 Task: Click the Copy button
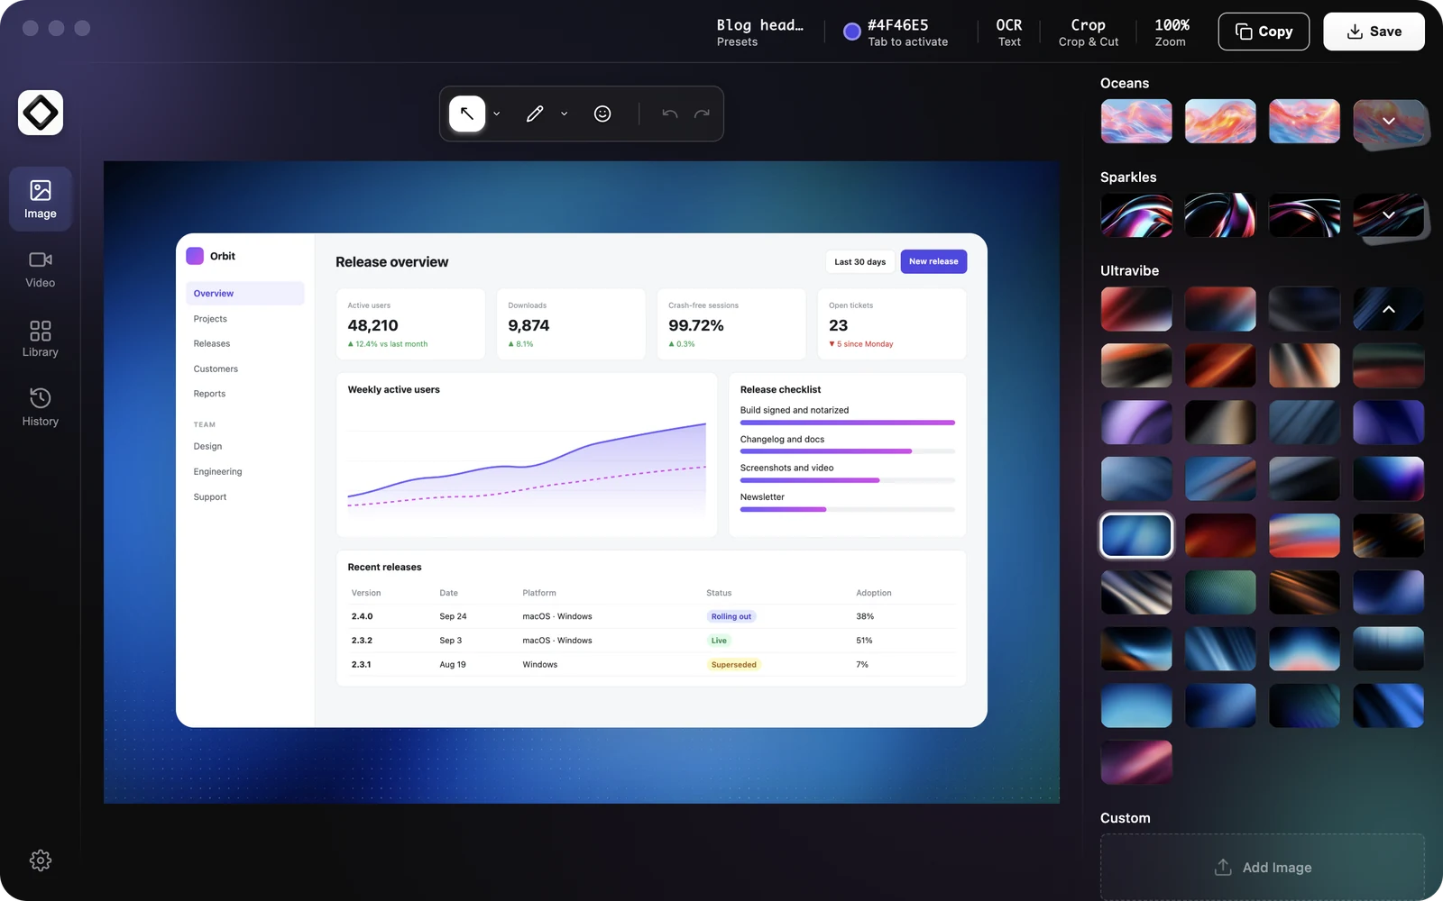(x=1264, y=32)
